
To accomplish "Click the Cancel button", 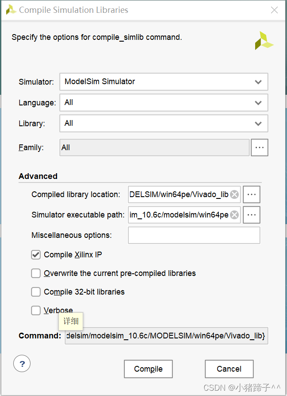I will pos(229,369).
